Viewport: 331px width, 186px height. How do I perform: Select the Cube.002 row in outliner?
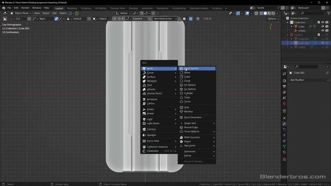pos(306,43)
